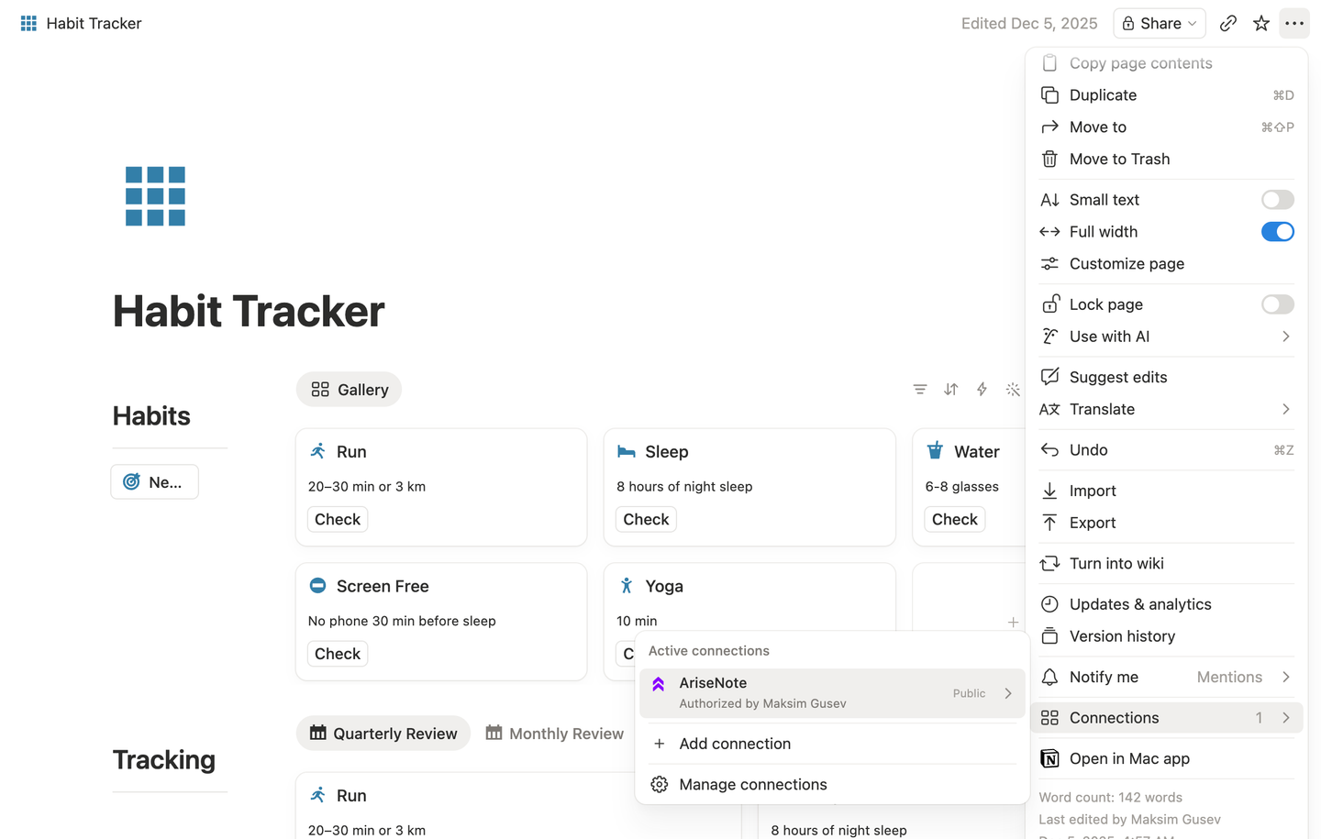Click Add connection in connections popup
Image resolution: width=1321 pixels, height=839 pixels.
tap(832, 744)
